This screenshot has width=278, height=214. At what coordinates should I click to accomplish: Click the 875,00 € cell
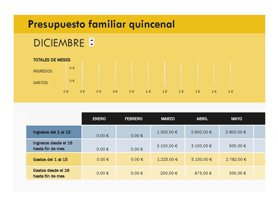pyautogui.click(x=202, y=173)
